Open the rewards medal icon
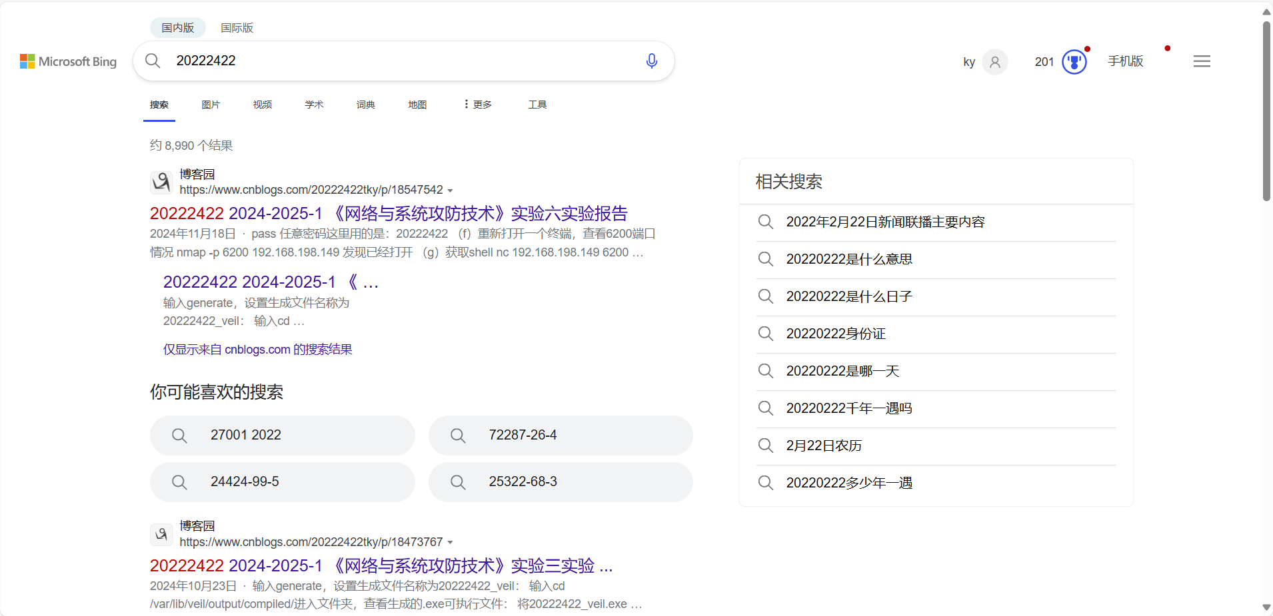 (1074, 62)
